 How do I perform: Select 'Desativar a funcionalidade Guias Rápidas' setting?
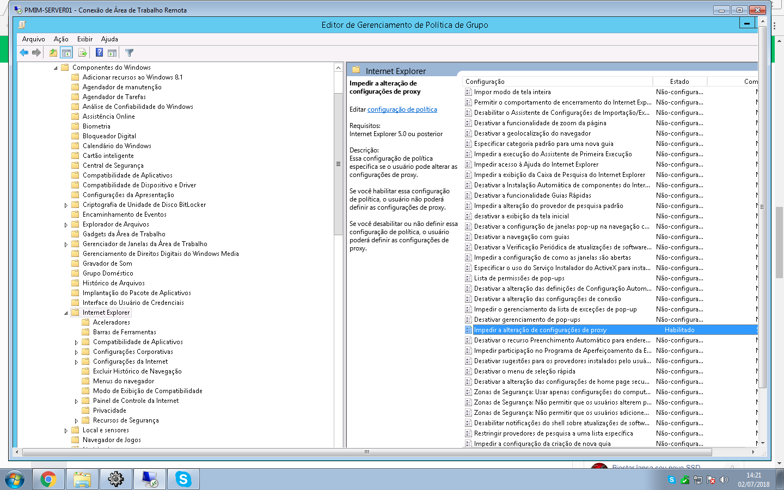pyautogui.click(x=532, y=195)
